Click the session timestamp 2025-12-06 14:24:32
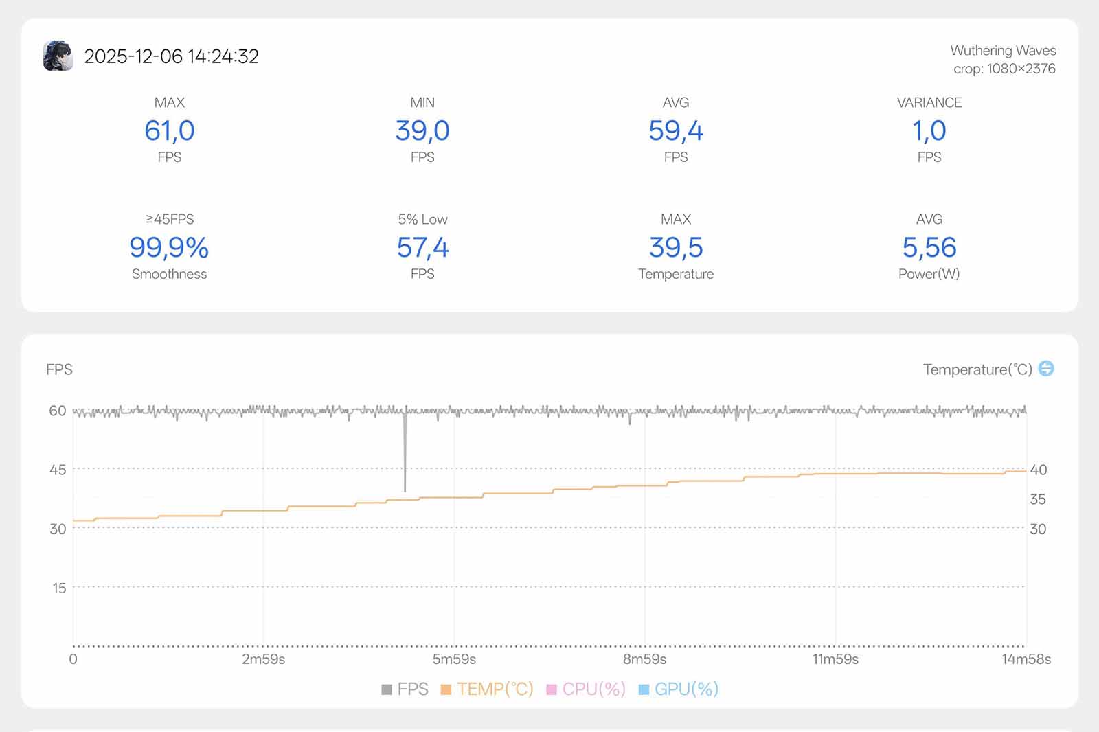Screen dimensions: 1099x732 click(x=171, y=56)
